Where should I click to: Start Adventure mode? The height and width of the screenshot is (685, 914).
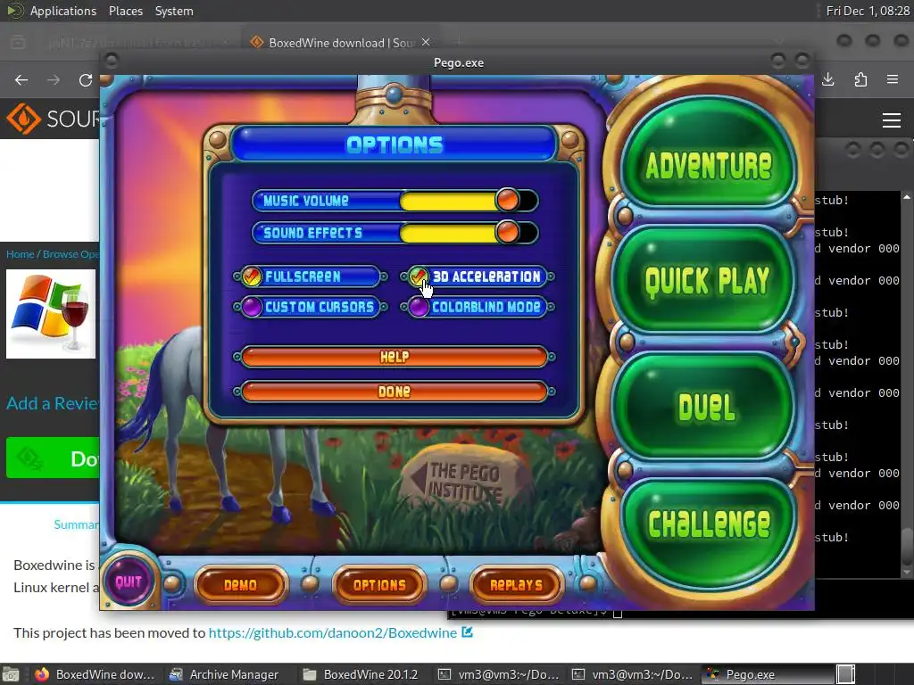(x=708, y=154)
